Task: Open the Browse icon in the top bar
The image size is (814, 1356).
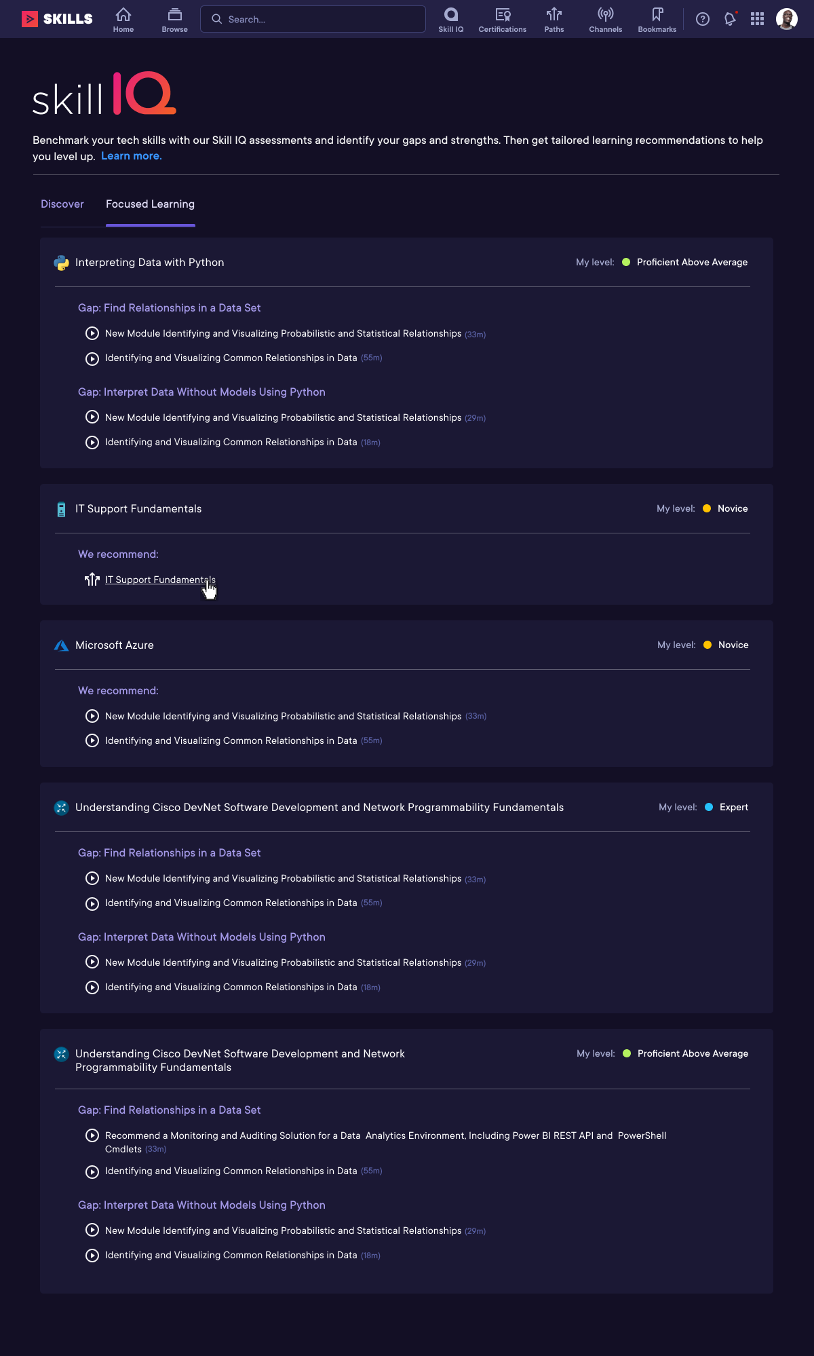Action: click(174, 19)
